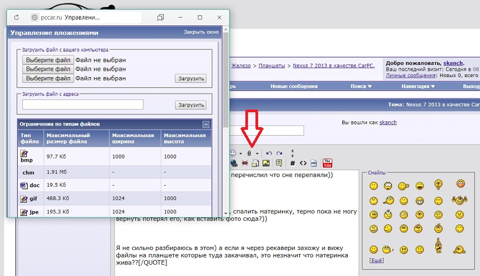Click the Закрыть окно link
The image size is (480, 276).
click(201, 32)
